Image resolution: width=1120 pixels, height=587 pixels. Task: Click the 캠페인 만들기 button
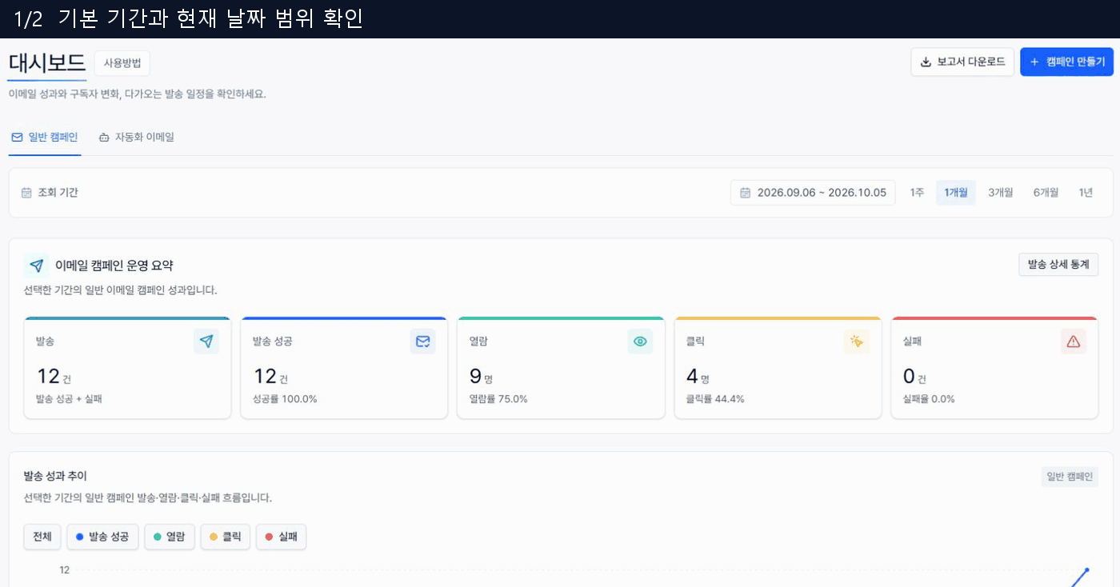[1066, 62]
